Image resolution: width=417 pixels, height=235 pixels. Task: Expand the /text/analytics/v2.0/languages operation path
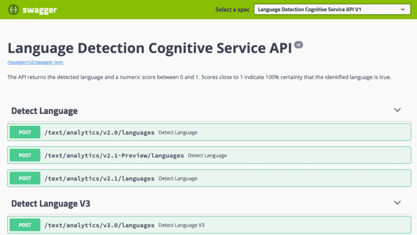tap(99, 132)
